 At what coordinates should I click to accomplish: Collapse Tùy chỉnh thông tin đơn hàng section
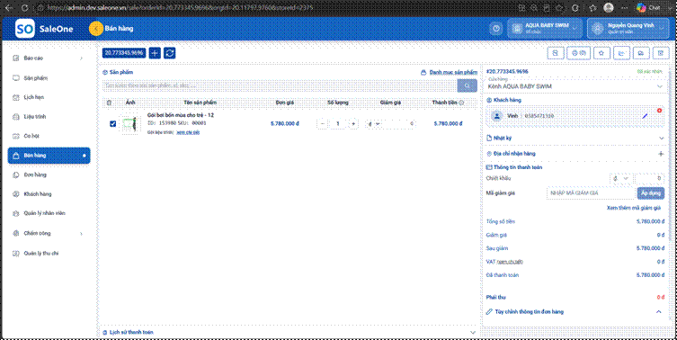[659, 311]
